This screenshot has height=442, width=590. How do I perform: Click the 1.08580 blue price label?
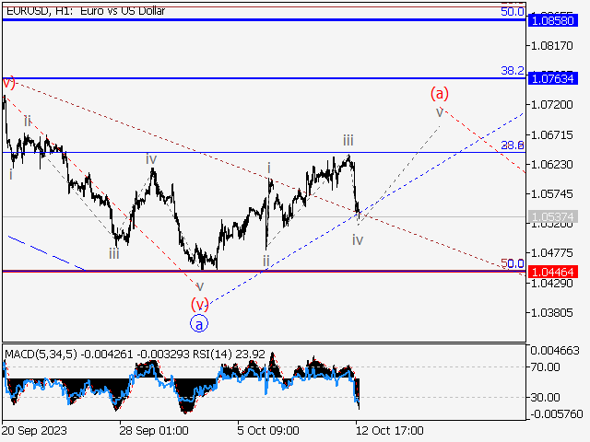(x=552, y=20)
